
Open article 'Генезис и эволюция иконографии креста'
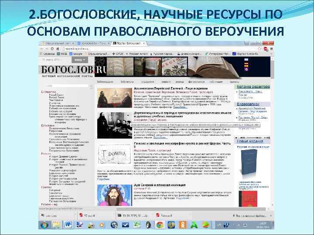click(182, 145)
